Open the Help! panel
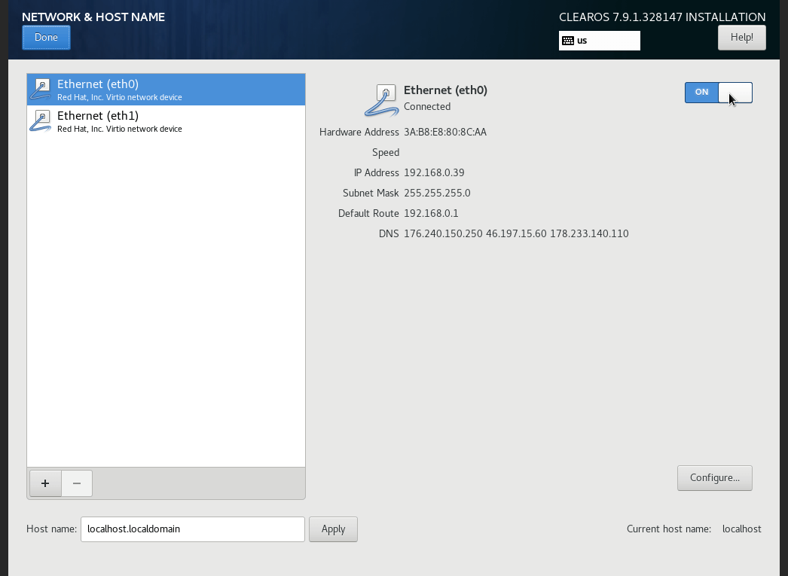788x576 pixels. [741, 37]
